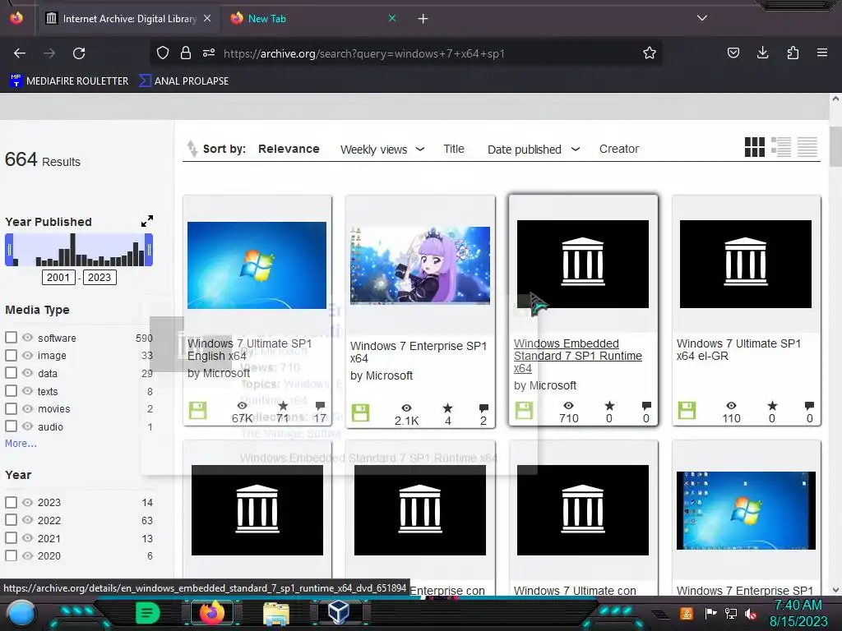Sort results by Creator
This screenshot has height=631, width=842.
(619, 149)
